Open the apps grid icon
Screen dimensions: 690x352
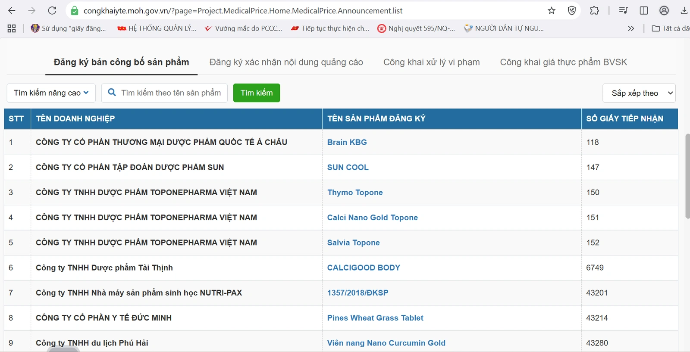coord(12,28)
